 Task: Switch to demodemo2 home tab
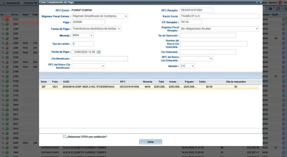[x=11, y=3]
